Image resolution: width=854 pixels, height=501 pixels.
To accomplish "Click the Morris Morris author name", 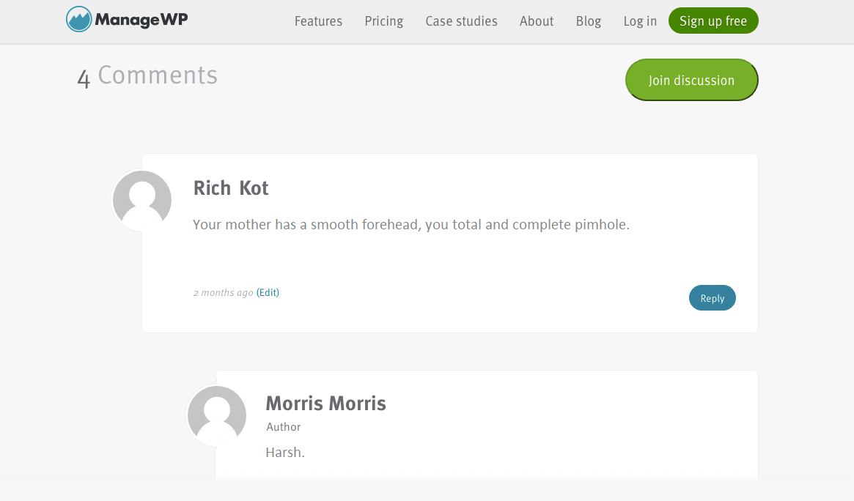I will point(325,404).
